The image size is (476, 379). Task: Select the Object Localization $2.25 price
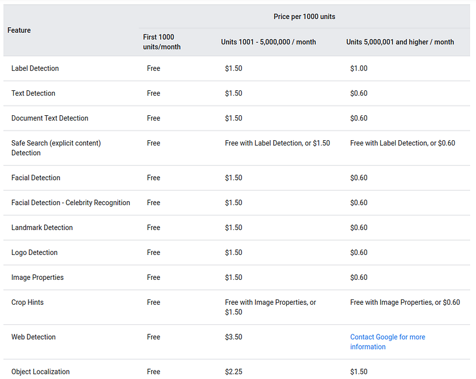coord(233,371)
